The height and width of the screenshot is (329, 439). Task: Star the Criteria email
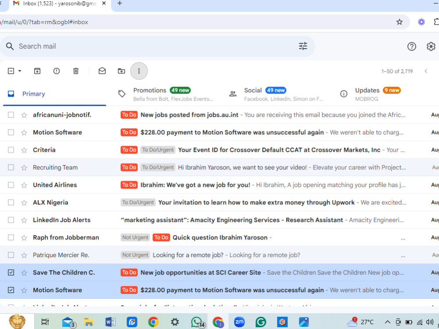tap(24, 150)
